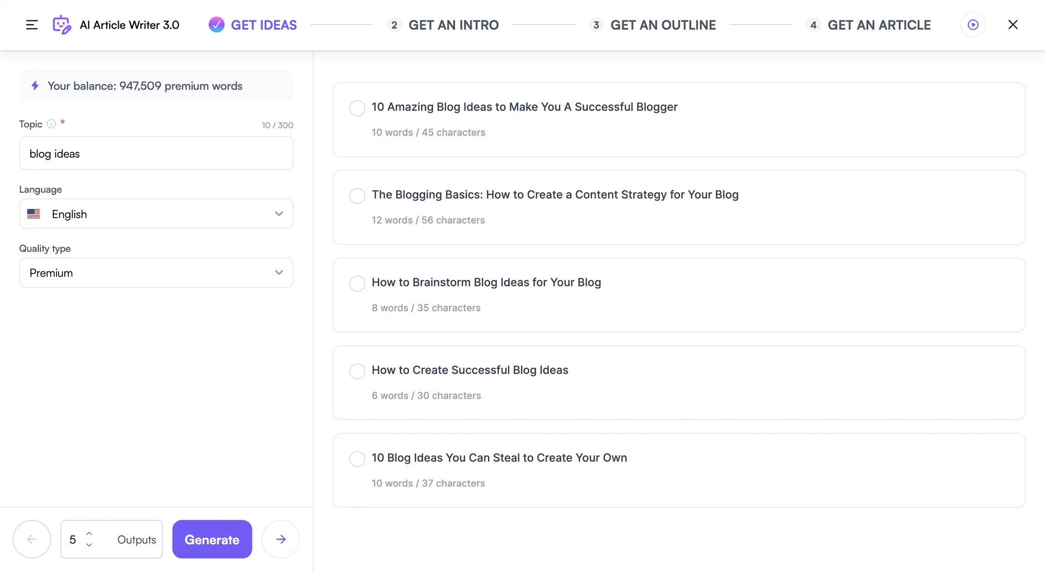This screenshot has height=571, width=1045.
Task: Switch to GET IDEAS step
Action: 264,25
